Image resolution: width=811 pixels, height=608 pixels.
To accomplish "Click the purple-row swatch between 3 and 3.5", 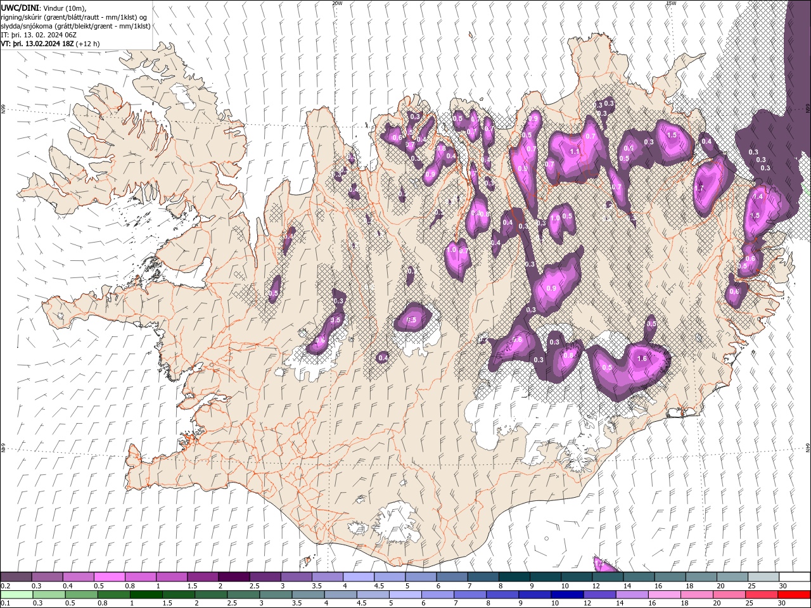I will [296, 577].
